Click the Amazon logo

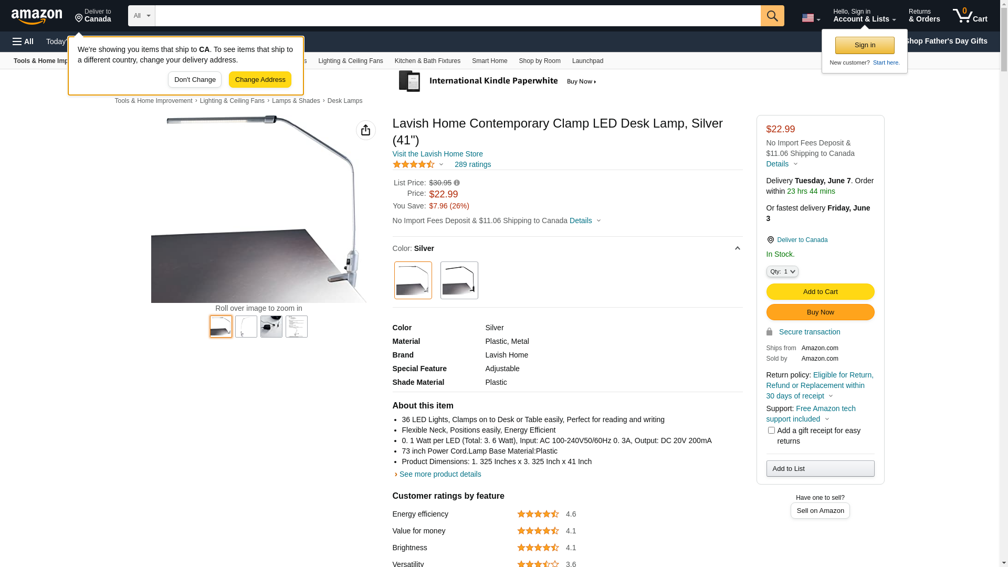(x=37, y=17)
